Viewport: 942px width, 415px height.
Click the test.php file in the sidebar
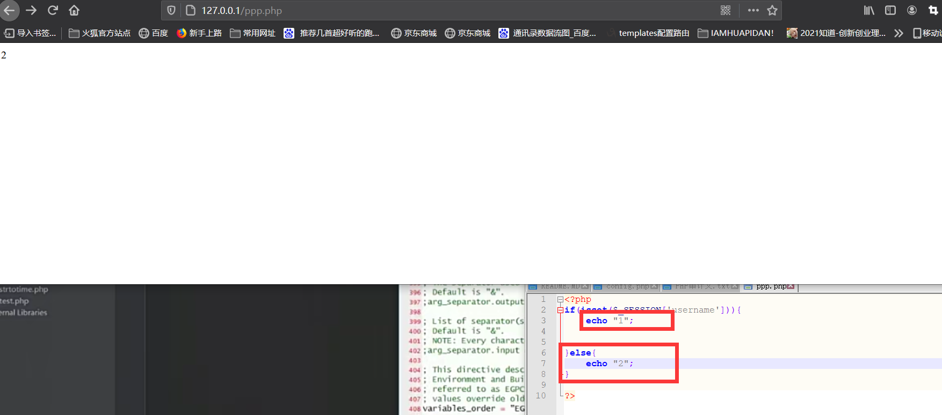pos(15,301)
